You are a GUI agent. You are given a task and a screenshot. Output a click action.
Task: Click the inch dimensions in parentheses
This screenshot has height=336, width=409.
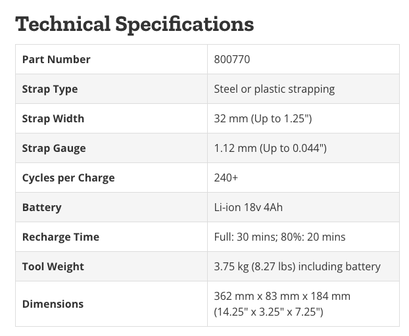click(268, 311)
